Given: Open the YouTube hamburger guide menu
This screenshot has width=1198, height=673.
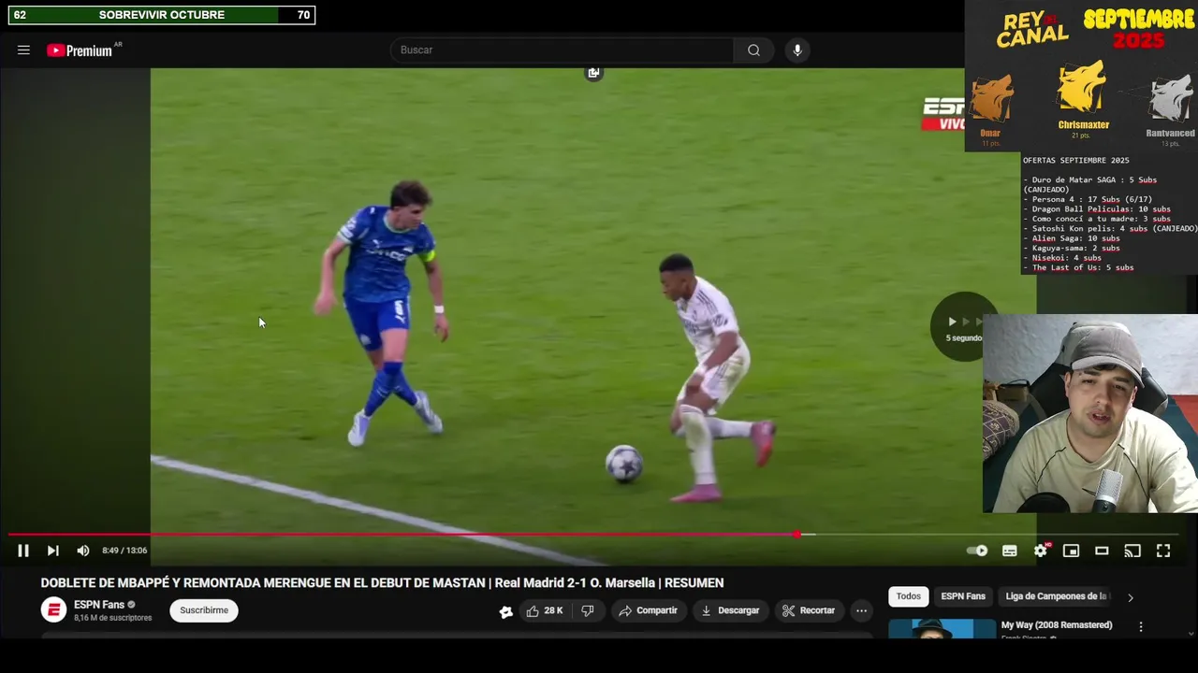Looking at the screenshot, I should pos(23,50).
